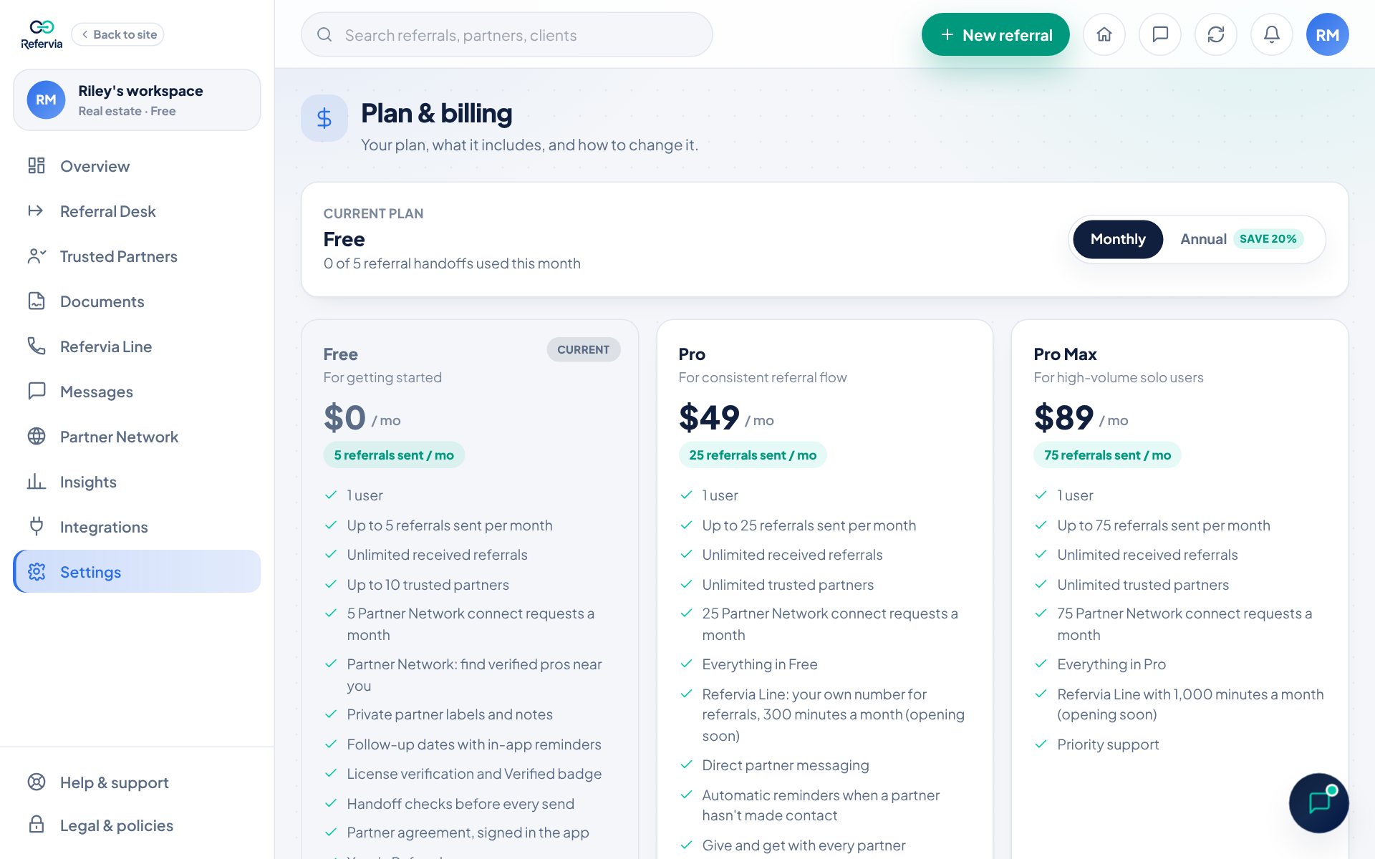Open Messages in the sidebar
The width and height of the screenshot is (1375, 859).
point(137,392)
